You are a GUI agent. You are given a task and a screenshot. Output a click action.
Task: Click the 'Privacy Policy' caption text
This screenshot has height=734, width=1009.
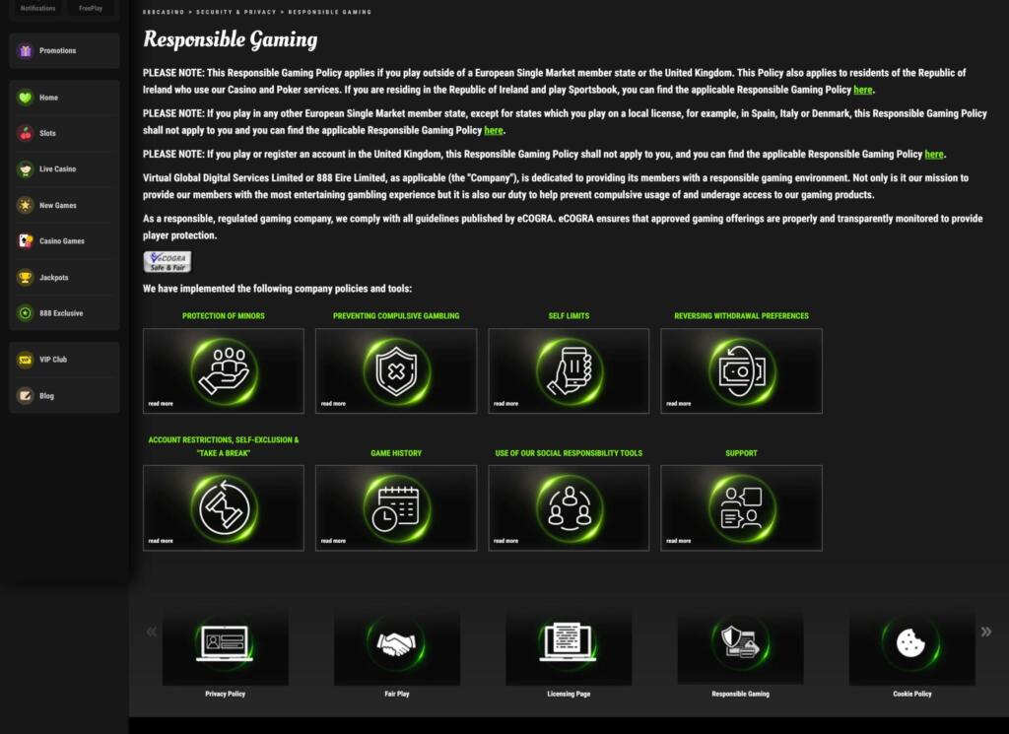click(226, 695)
